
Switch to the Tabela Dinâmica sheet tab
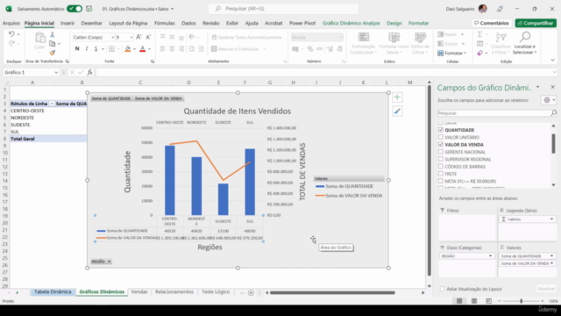click(53, 292)
